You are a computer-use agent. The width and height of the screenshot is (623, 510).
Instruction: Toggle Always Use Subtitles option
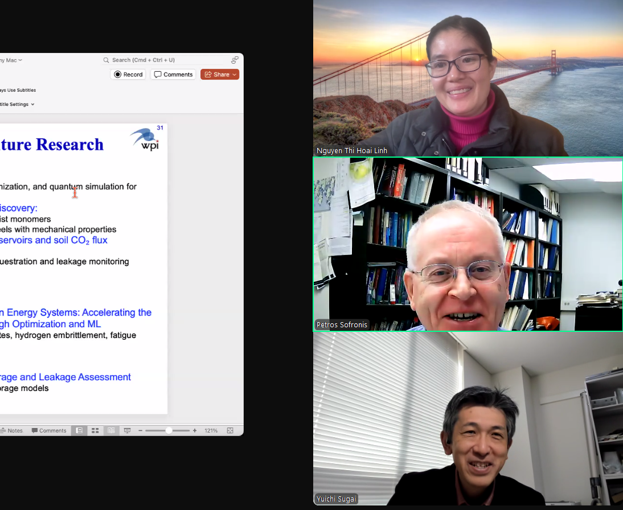click(x=17, y=90)
